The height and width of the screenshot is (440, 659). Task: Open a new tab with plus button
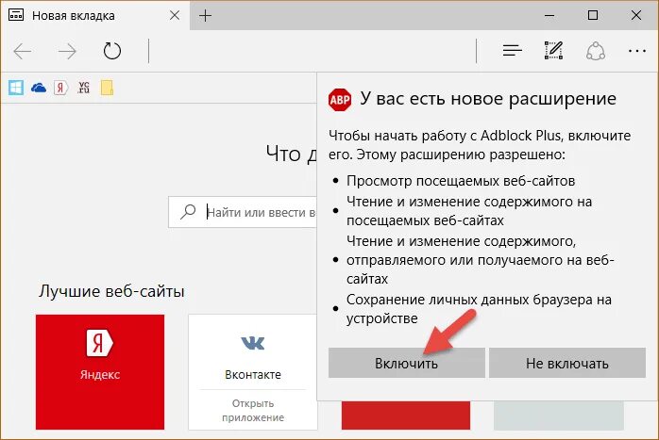coord(205,16)
